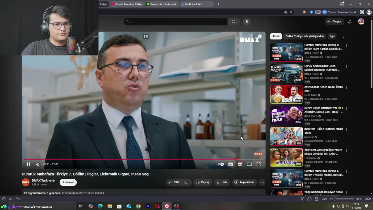Click the Oluştur create button
373x210 pixels.
334,22
